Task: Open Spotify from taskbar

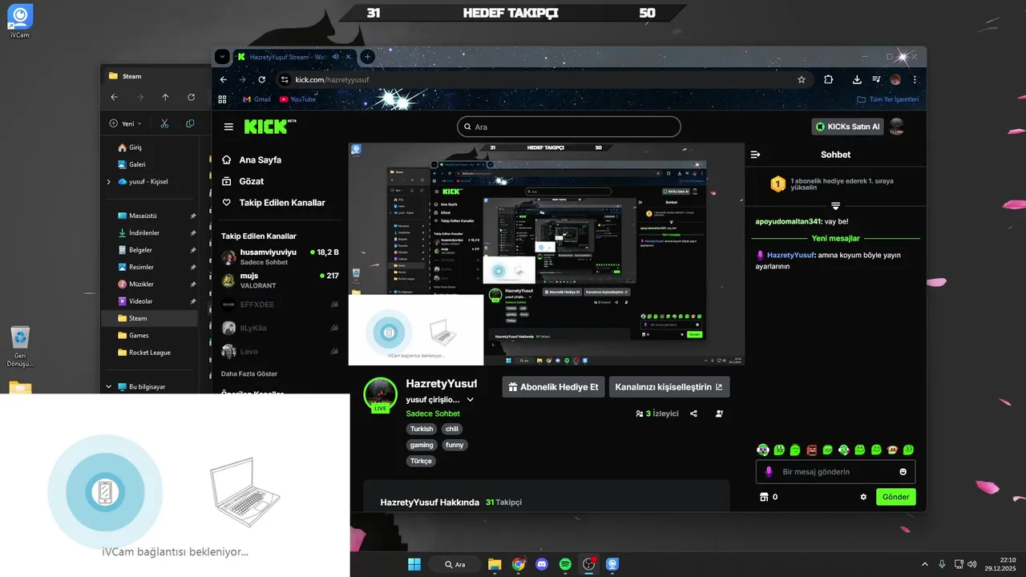Action: click(565, 564)
